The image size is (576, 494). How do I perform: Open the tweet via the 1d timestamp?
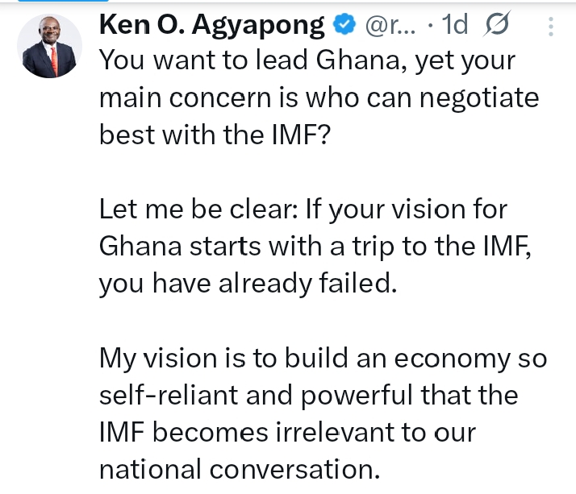[x=455, y=26]
